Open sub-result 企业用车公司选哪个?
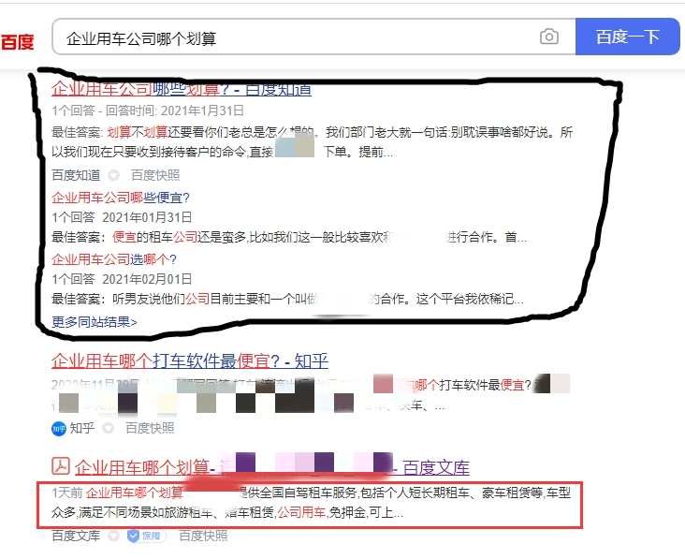The height and width of the screenshot is (559, 685). click(114, 259)
